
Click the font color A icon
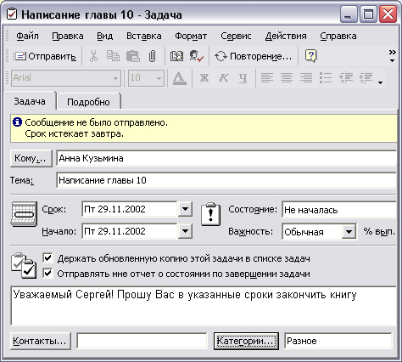tap(180, 77)
